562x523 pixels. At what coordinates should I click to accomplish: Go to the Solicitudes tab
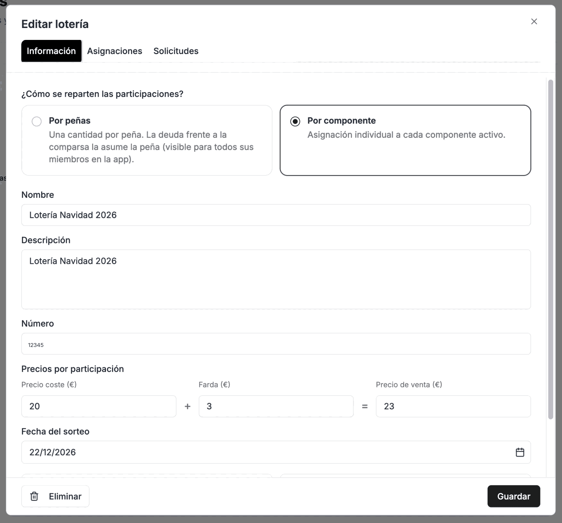point(176,51)
